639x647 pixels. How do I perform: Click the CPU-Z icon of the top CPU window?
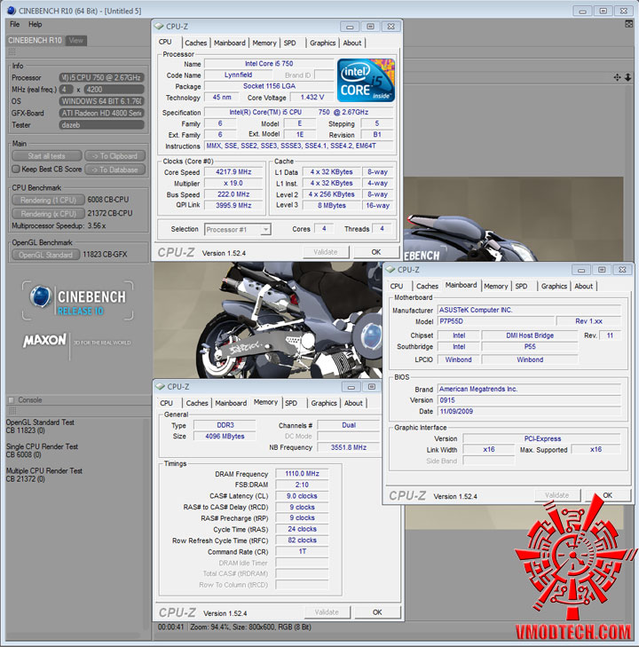click(159, 27)
